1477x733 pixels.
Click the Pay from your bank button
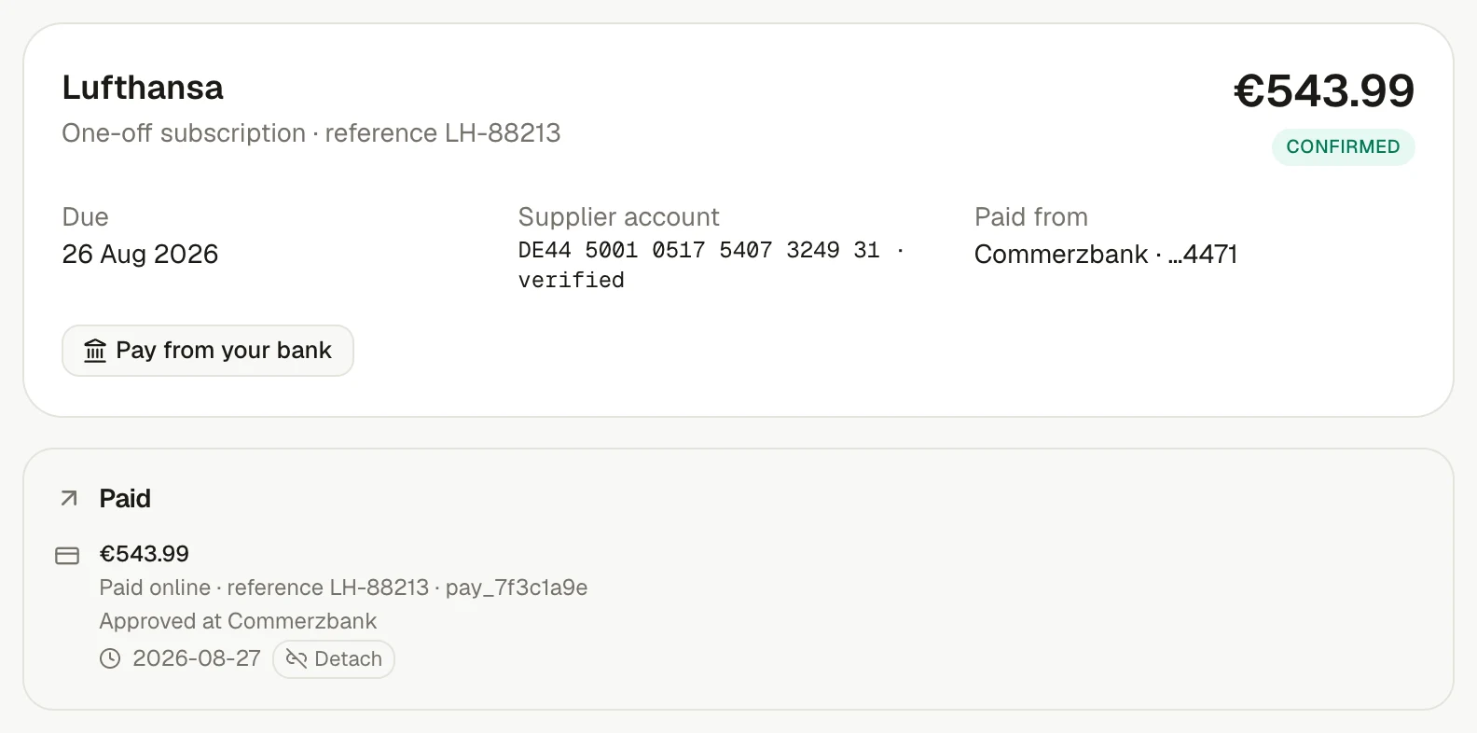coord(208,351)
